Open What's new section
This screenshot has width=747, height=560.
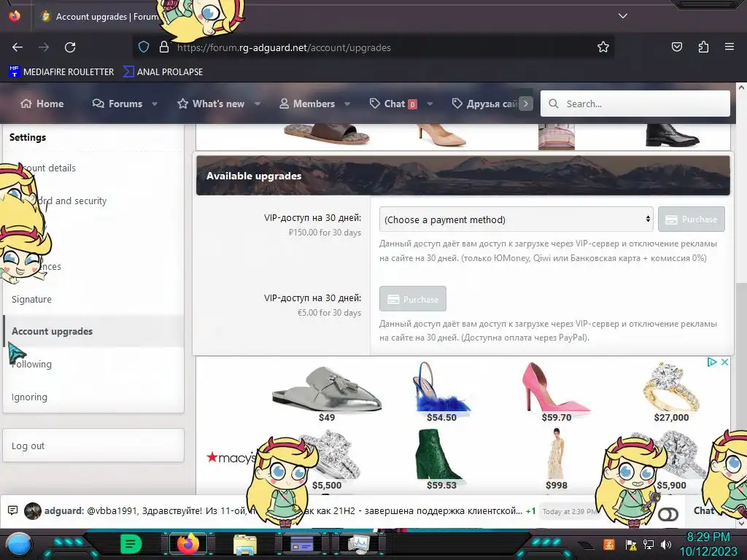211,104
